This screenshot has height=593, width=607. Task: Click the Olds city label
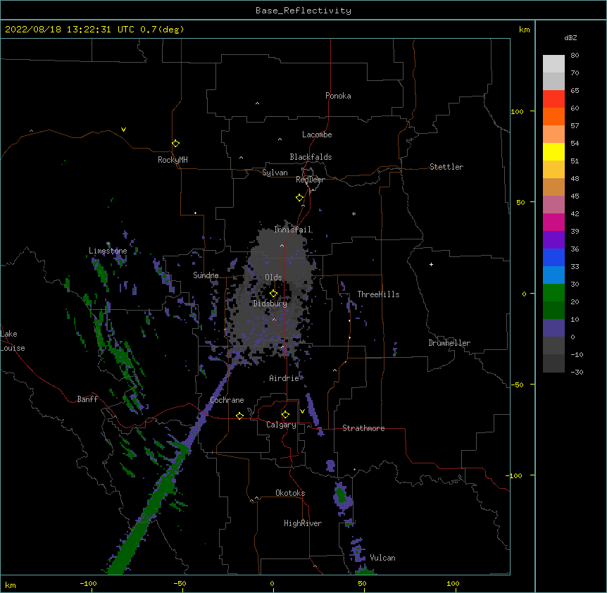coord(273,277)
